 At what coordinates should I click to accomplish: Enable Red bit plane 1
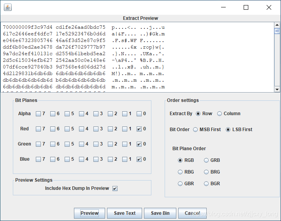(x=125, y=129)
